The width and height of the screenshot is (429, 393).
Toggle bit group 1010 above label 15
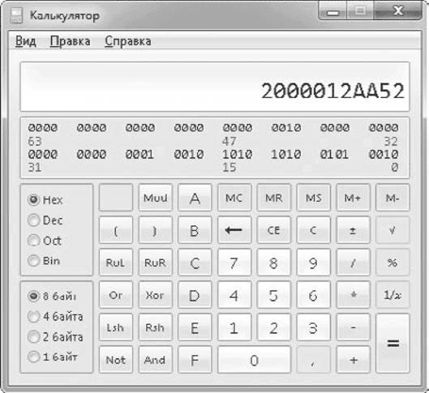coord(237,155)
